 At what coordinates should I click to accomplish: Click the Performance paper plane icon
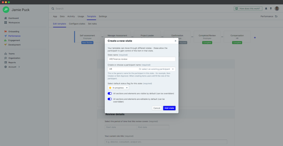click(6, 36)
